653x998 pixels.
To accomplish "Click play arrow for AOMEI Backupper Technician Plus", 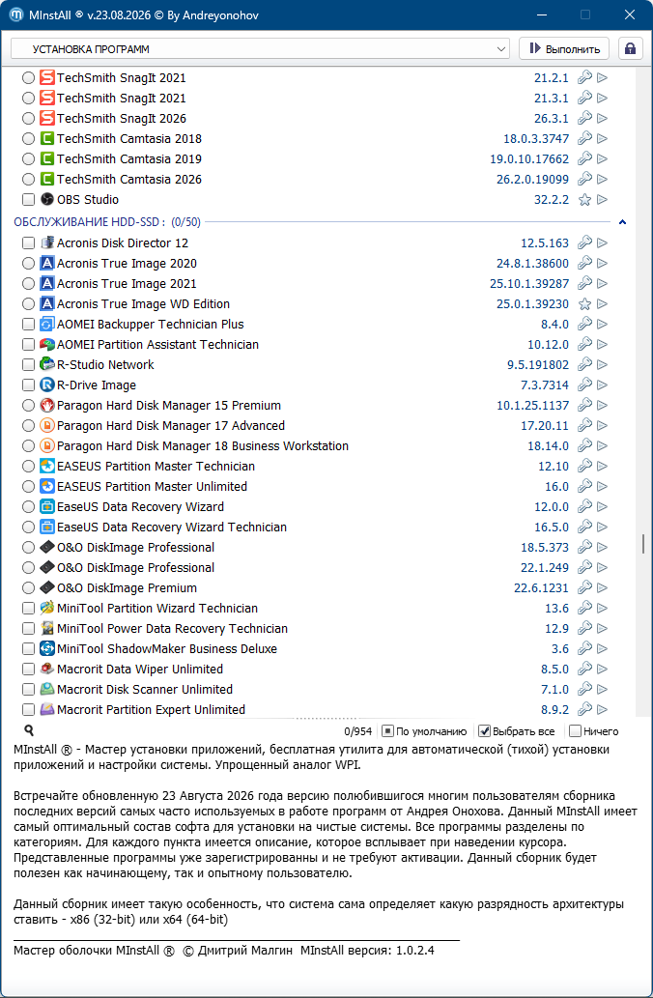I will point(602,325).
